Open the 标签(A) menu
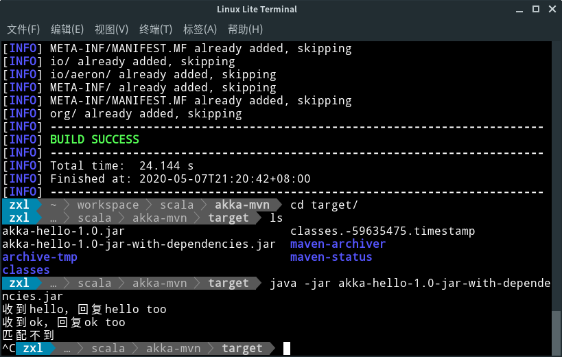Image resolution: width=562 pixels, height=357 pixels. pos(200,29)
